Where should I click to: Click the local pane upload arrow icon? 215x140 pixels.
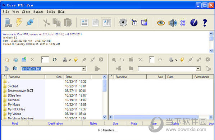[x=97, y=69]
